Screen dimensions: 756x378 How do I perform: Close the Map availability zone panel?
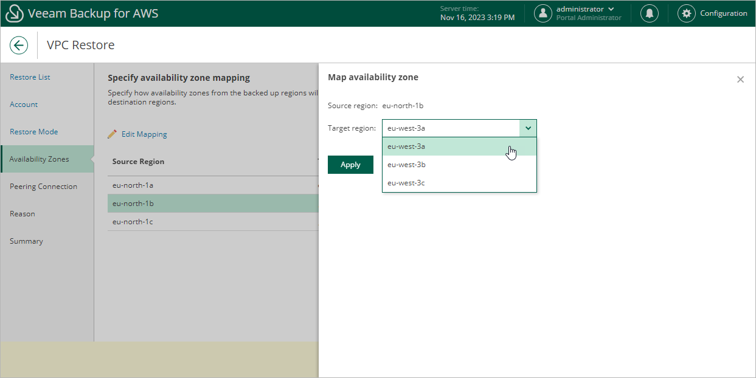pyautogui.click(x=740, y=80)
